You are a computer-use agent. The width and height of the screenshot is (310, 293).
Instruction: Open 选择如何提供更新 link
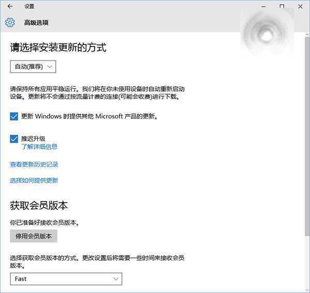pyautogui.click(x=34, y=180)
